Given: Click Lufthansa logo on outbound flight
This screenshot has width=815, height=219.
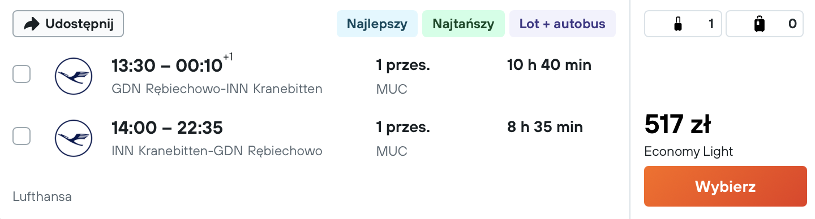Looking at the screenshot, I should (74, 76).
